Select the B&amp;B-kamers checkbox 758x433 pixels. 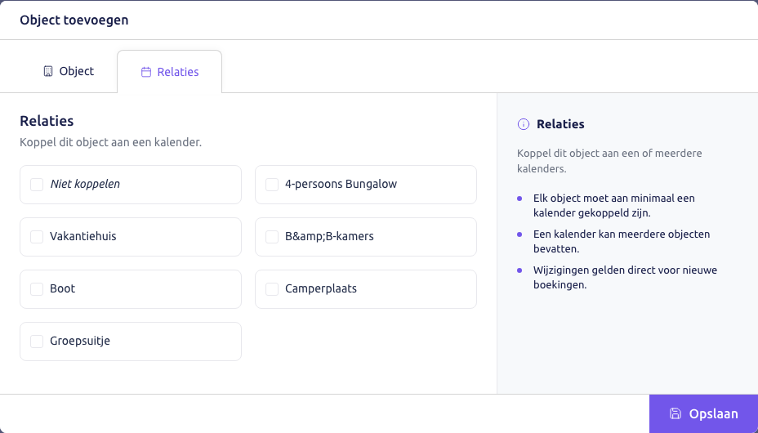tap(272, 237)
